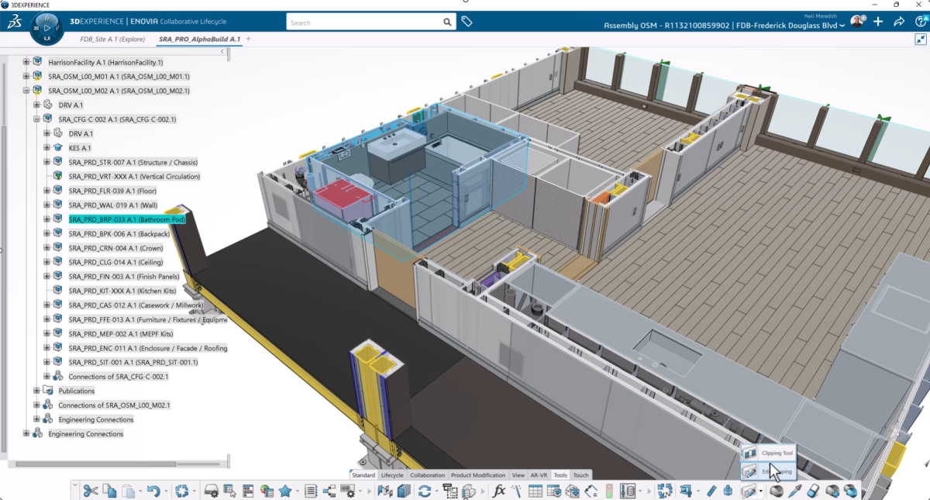
Task: Switch to the Tools toolbar tab
Action: 560,475
